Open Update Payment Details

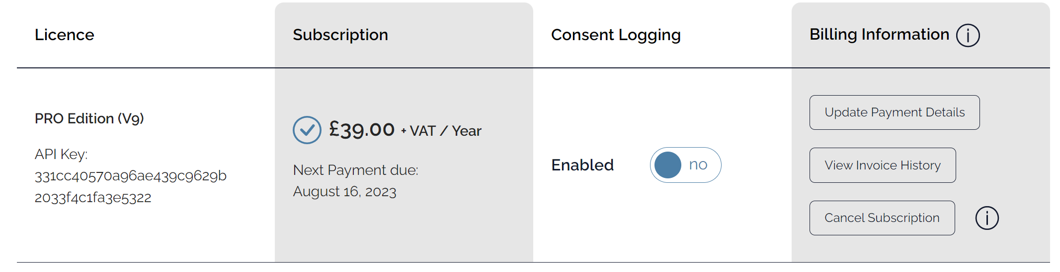(x=894, y=112)
